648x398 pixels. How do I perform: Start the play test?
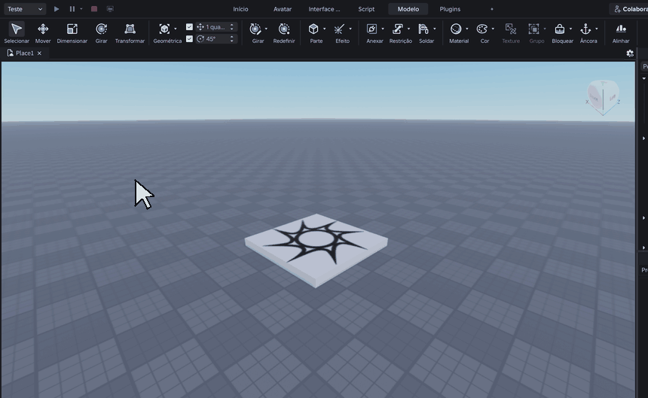click(57, 9)
